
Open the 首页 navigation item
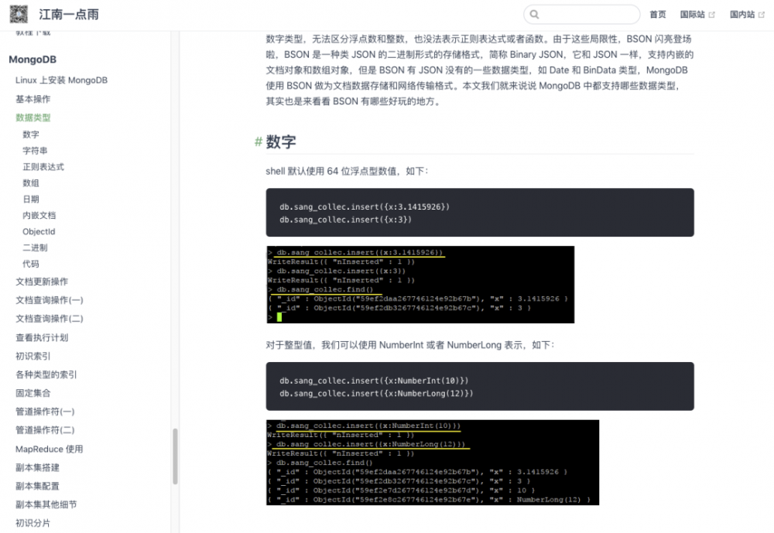point(658,14)
